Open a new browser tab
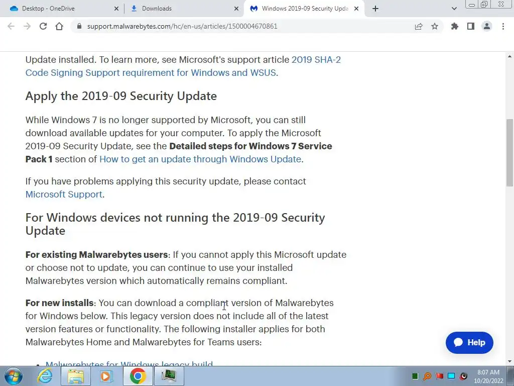 (x=375, y=9)
